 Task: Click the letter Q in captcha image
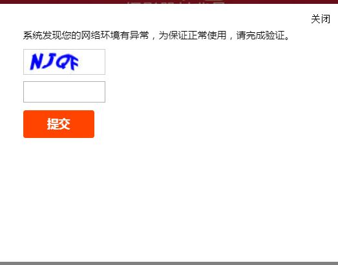tap(61, 63)
